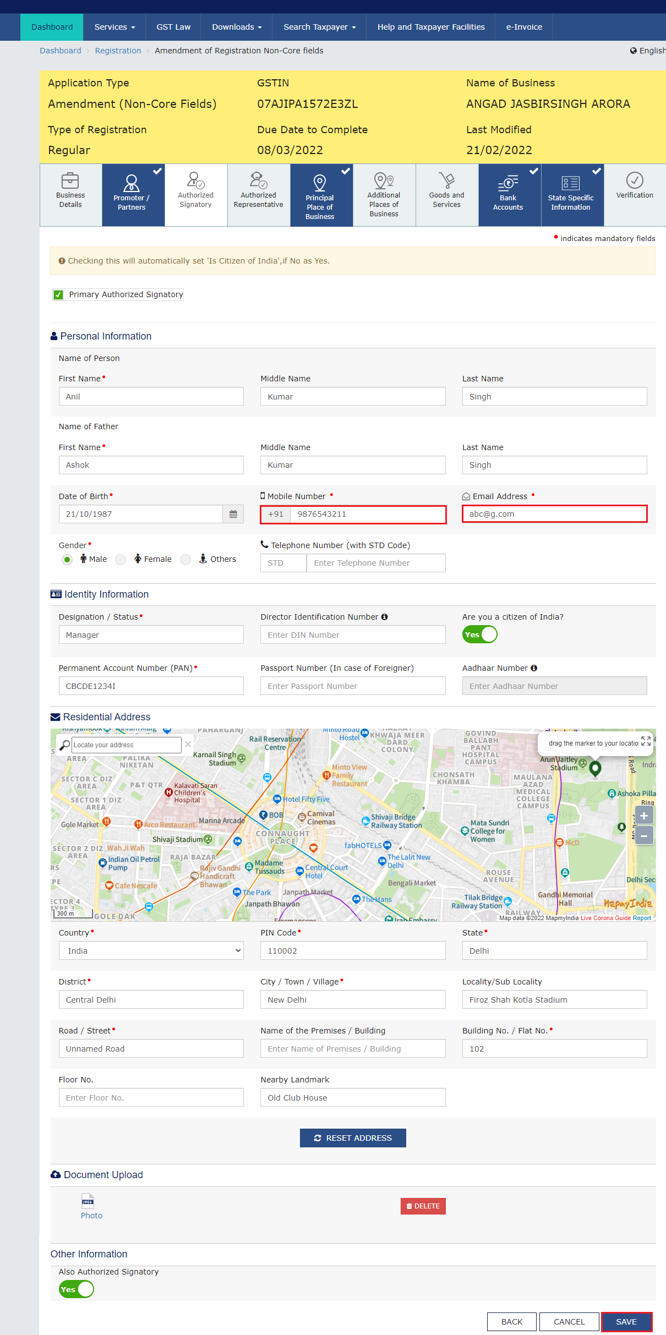666x1335 pixels.
Task: Click the map zoom in plus button
Action: coord(643,816)
